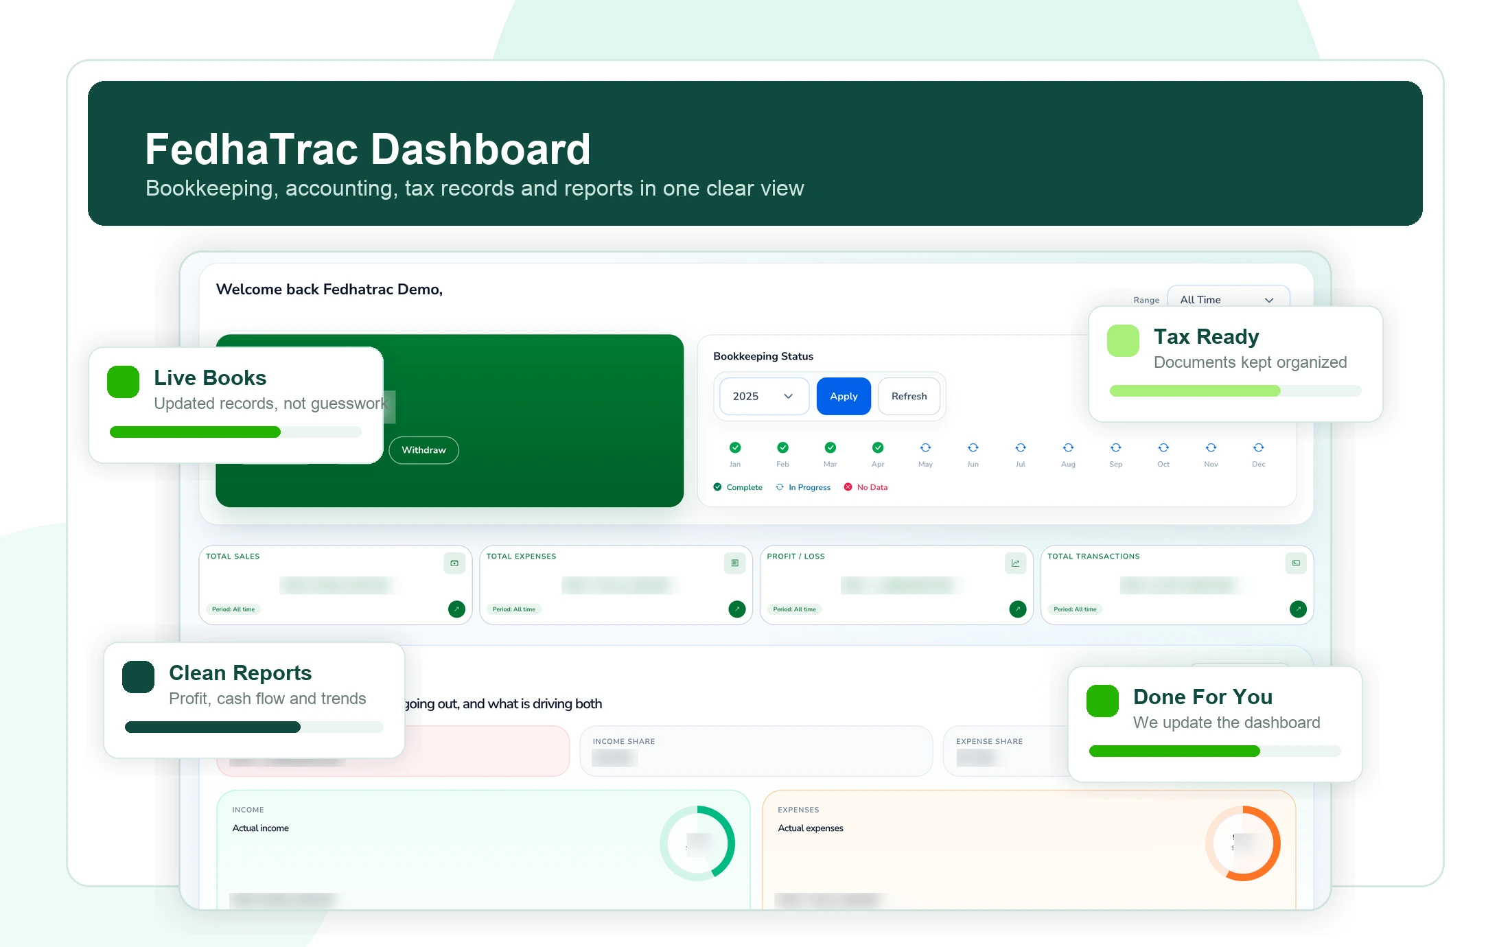Click the Jun in-progress status icon
The width and height of the screenshot is (1510, 947).
[x=973, y=447]
